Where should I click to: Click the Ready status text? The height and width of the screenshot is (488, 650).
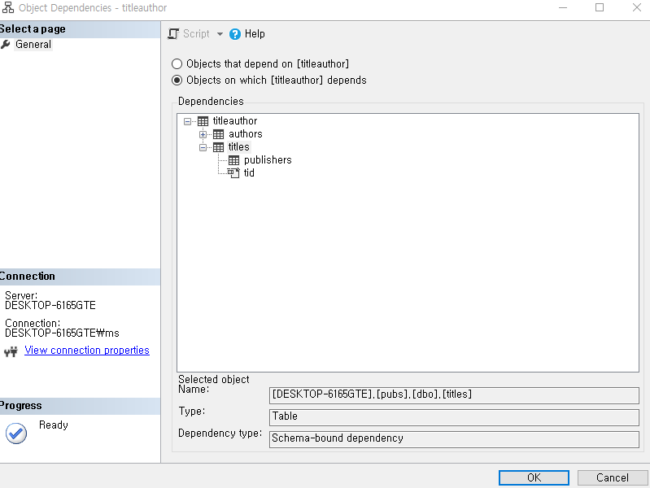tap(54, 425)
